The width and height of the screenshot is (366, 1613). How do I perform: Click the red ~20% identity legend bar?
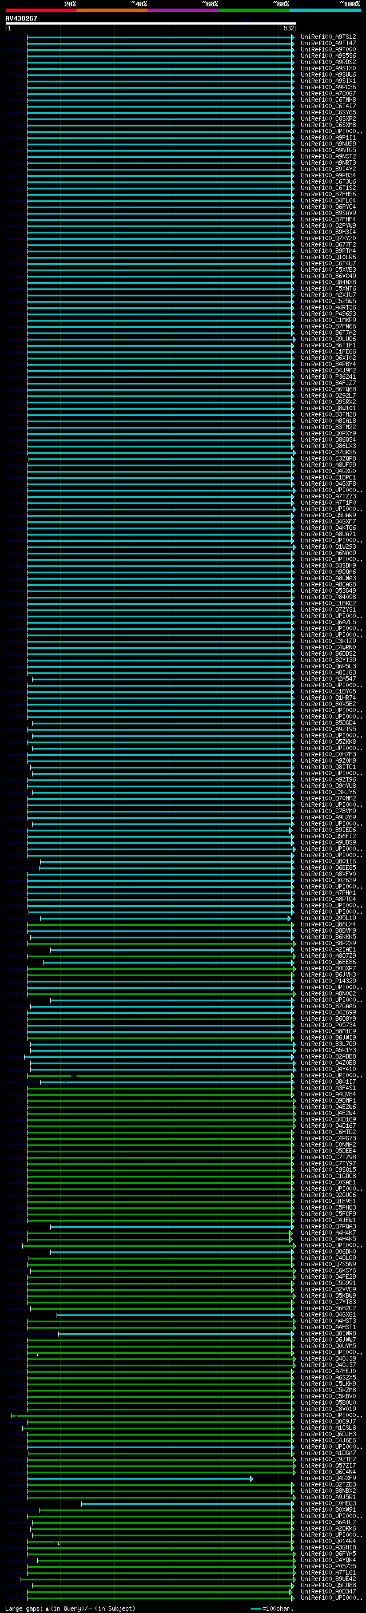[x=41, y=11]
